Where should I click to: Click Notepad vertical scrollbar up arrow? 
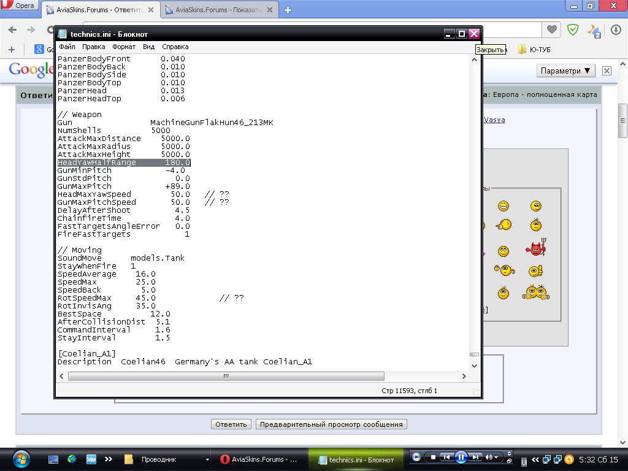[474, 59]
